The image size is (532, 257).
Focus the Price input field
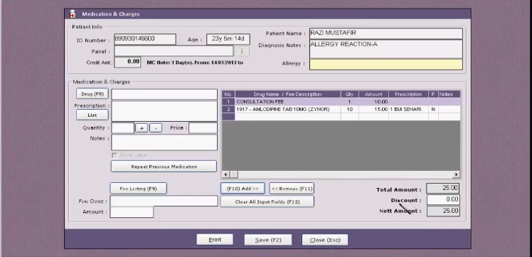point(203,128)
